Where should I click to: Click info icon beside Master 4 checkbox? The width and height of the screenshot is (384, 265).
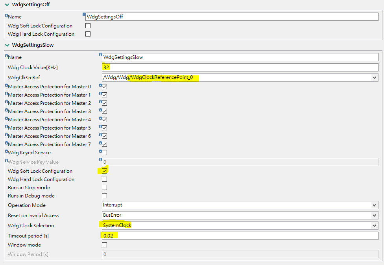(x=100, y=118)
